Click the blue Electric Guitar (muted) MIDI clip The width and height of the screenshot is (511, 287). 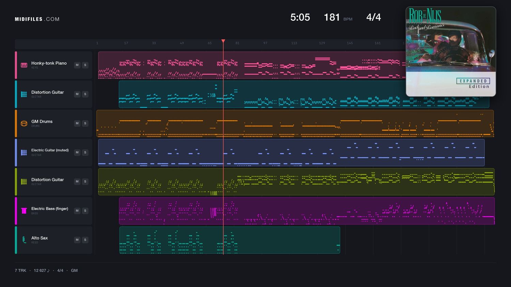[291, 153]
